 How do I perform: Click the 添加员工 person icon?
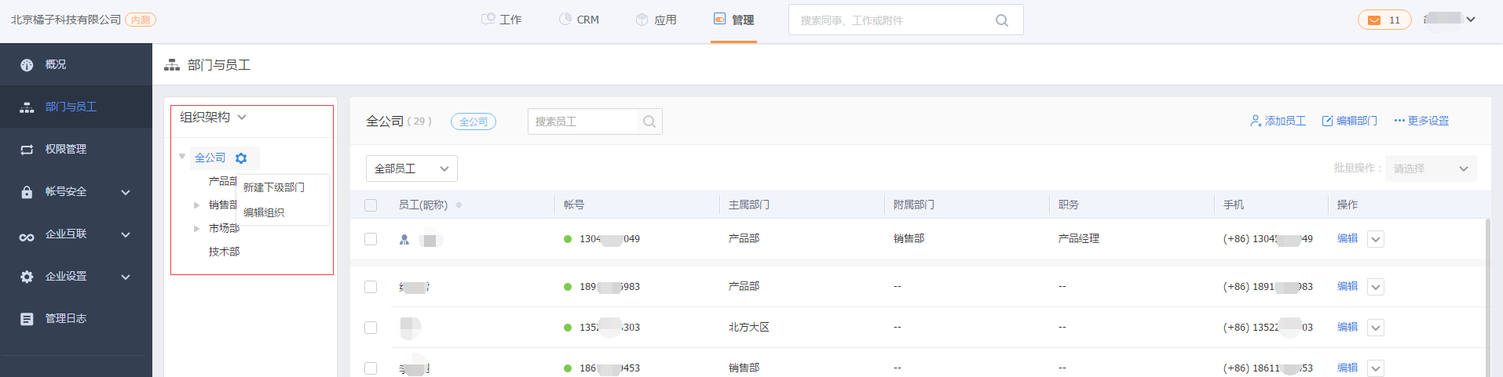point(1255,121)
